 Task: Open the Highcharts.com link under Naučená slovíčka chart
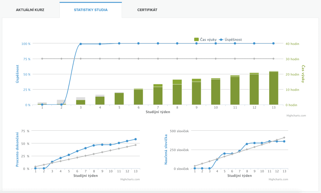click(279, 180)
